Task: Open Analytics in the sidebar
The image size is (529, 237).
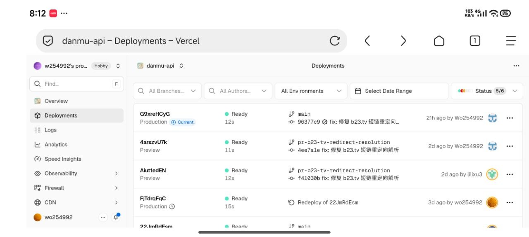Action: click(x=76, y=145)
